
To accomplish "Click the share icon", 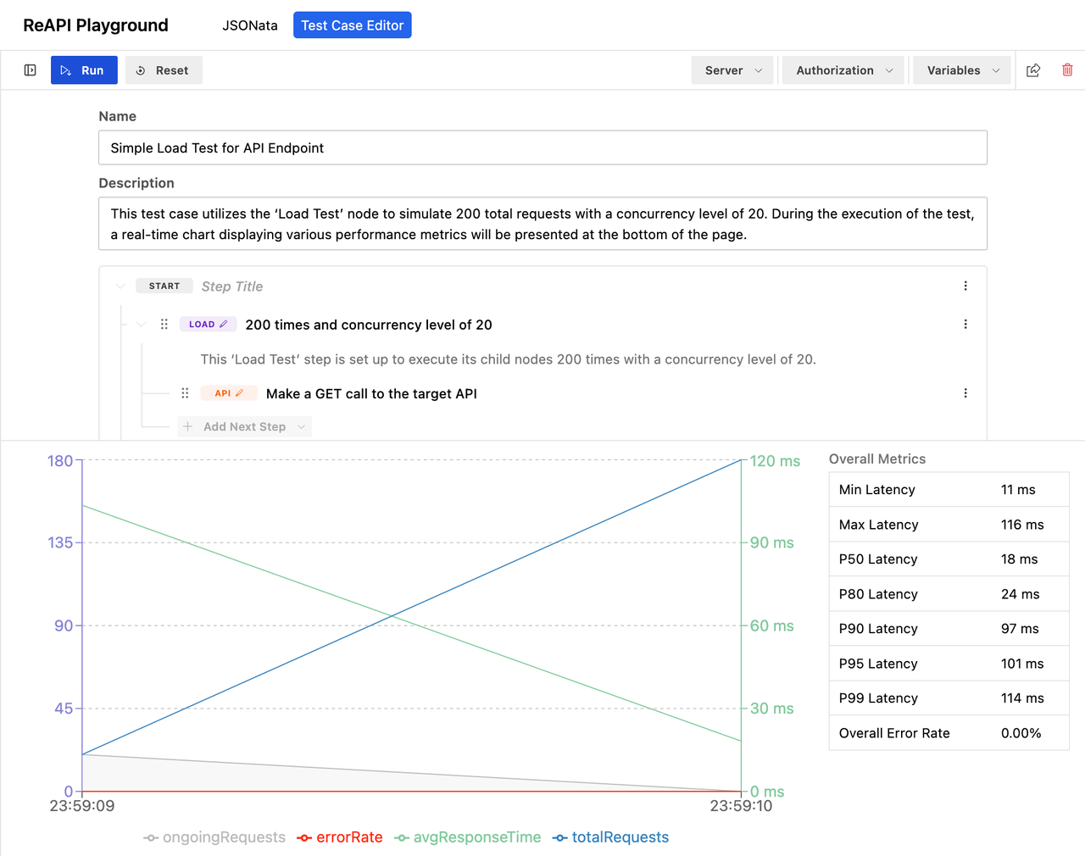I will pyautogui.click(x=1033, y=70).
